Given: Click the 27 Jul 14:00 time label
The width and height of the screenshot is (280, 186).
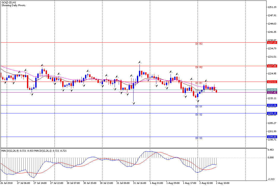Looking at the screenshot, I should pyautogui.click(x=40, y=183).
